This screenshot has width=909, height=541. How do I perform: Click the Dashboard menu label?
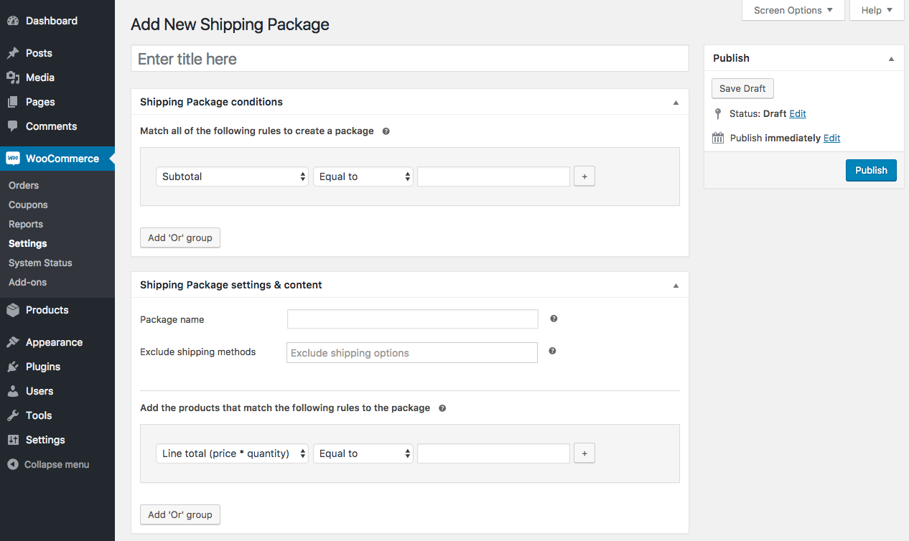tap(52, 21)
